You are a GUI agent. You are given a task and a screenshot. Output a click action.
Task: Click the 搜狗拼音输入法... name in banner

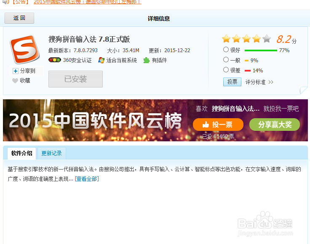point(236,109)
